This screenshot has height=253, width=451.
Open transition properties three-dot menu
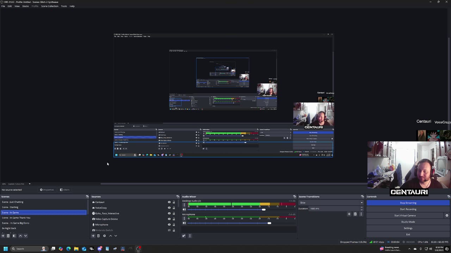[x=361, y=214]
